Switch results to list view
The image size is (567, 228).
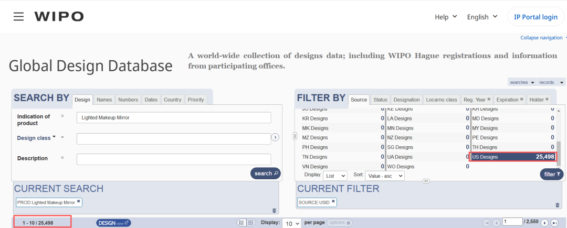[x=241, y=223]
